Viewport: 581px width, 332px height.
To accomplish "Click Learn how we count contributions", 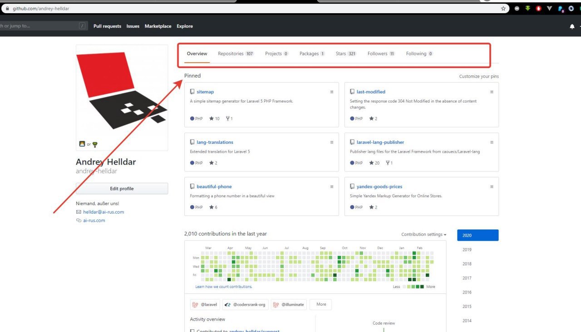I will point(224,287).
